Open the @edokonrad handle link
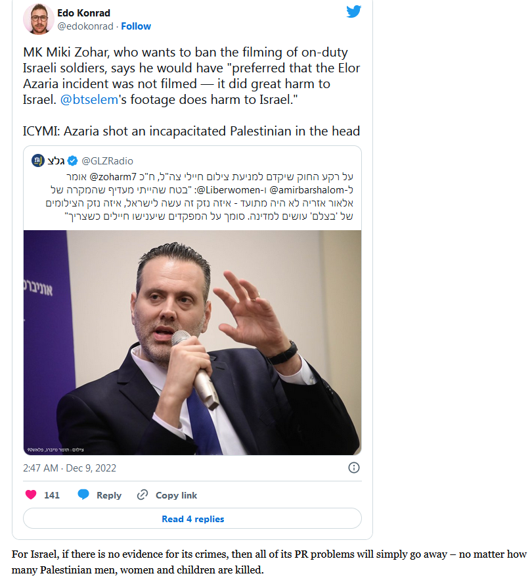 [x=85, y=26]
